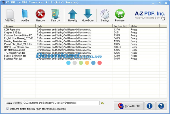Click the blue info button
The height and width of the screenshot is (114, 170).
tap(150, 106)
